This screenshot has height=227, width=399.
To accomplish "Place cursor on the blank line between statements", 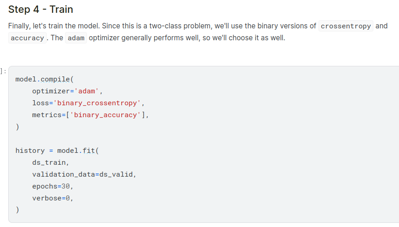I will (92, 139).
